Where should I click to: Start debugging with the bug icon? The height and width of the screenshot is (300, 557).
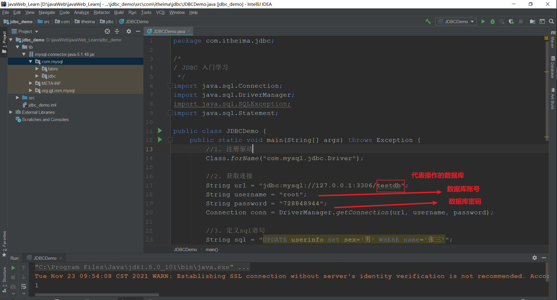[x=493, y=21]
